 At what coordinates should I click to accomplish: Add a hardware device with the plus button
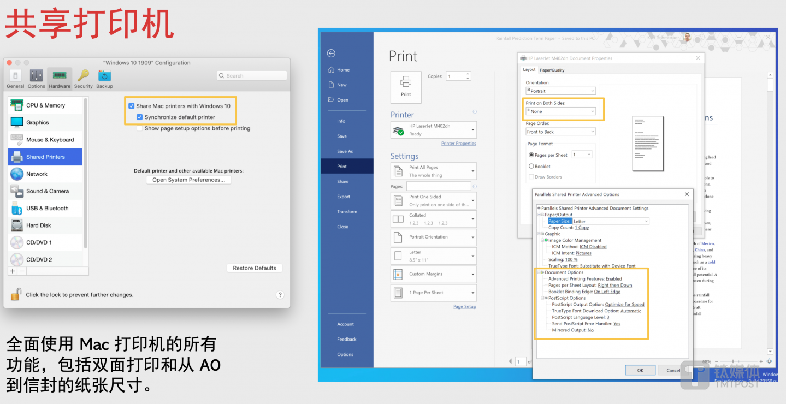click(x=13, y=271)
